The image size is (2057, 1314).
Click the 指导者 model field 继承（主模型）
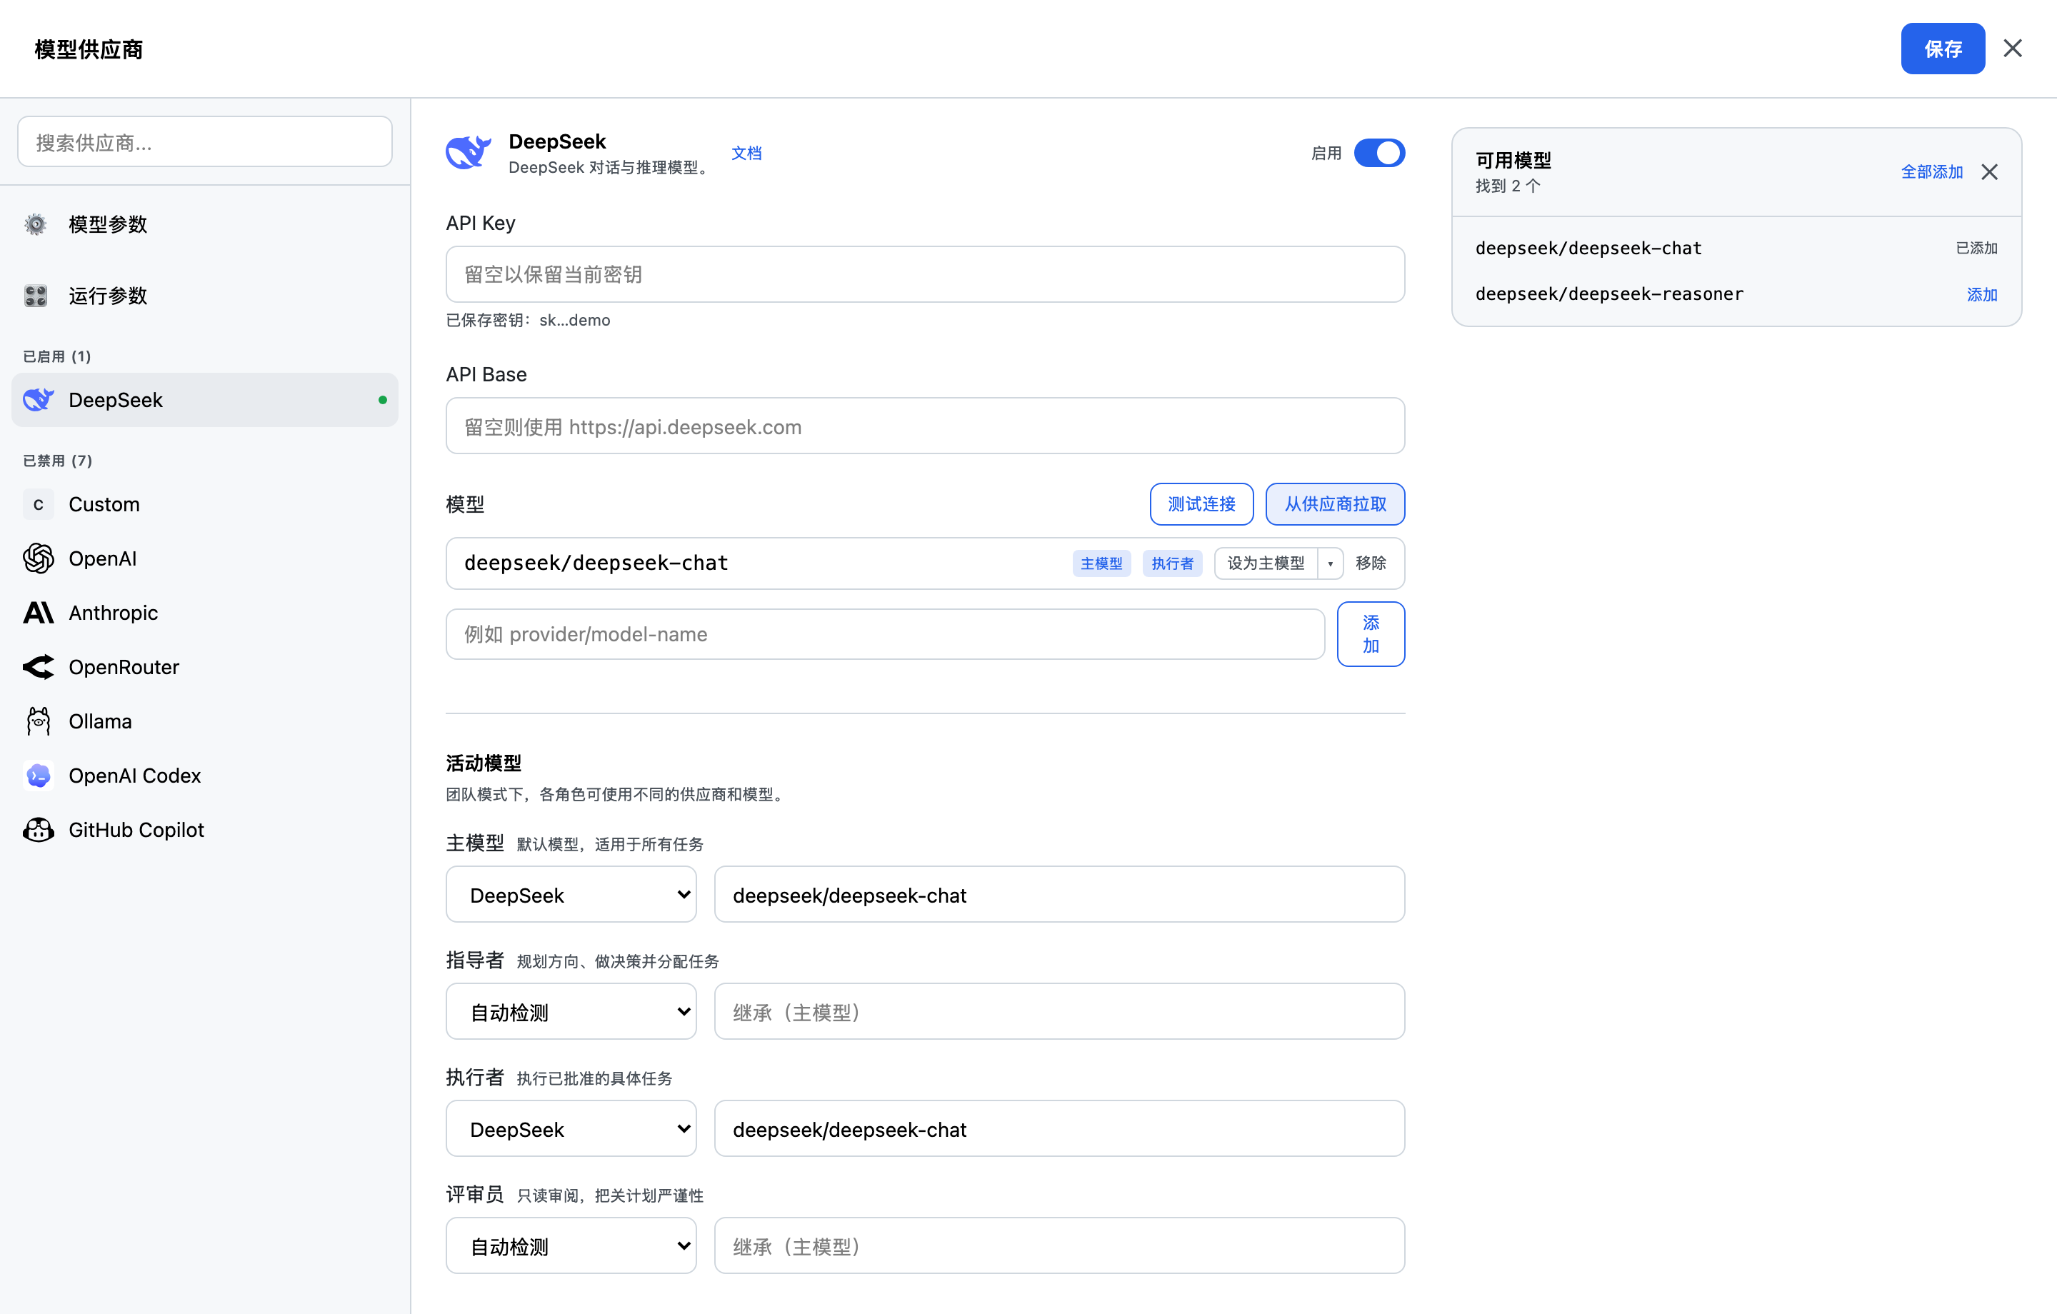[x=1059, y=1011]
